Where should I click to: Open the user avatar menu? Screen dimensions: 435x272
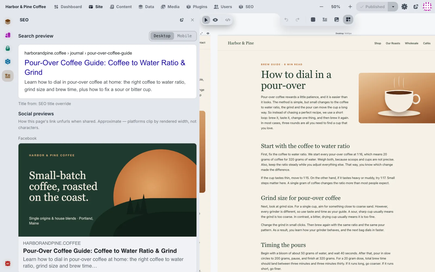(x=427, y=7)
